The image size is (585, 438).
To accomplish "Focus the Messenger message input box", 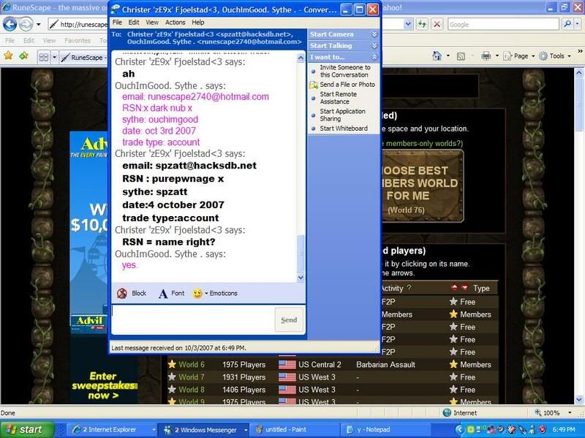I will [192, 320].
